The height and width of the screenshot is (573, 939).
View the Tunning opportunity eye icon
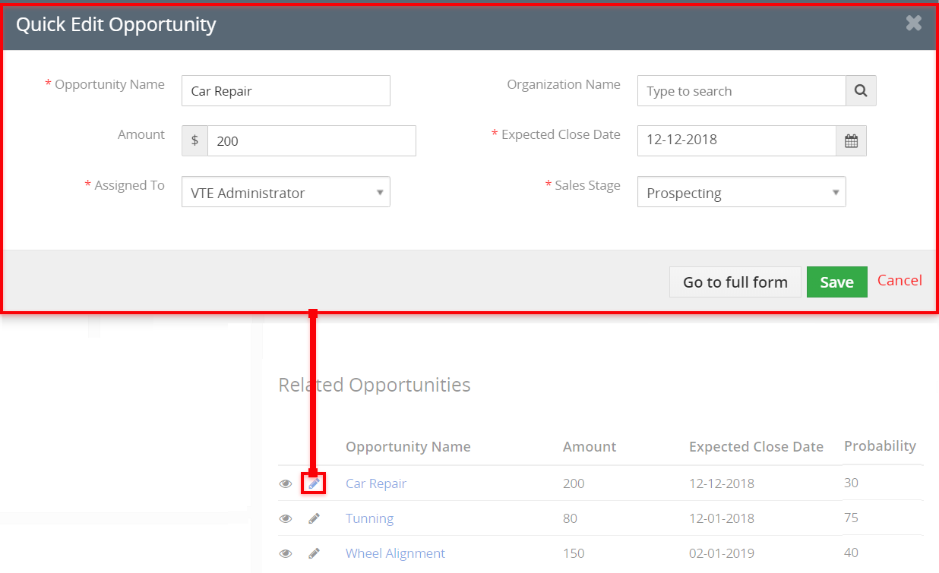coord(286,518)
